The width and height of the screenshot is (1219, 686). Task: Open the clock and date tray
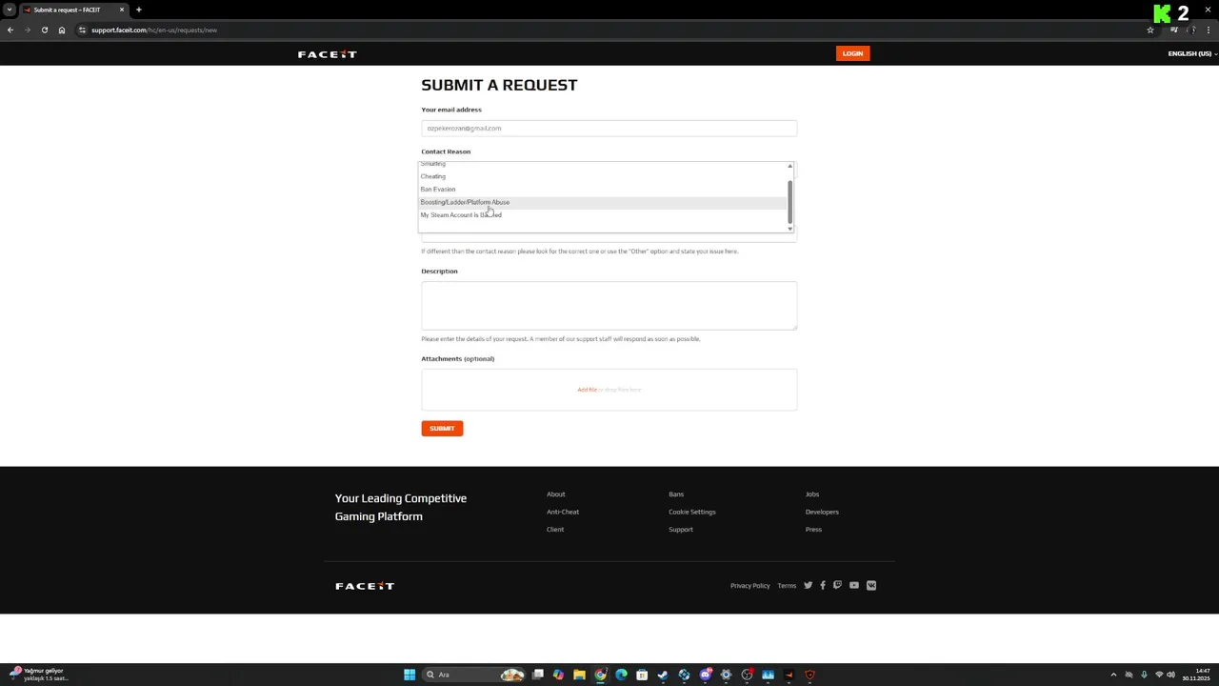tap(1196, 675)
